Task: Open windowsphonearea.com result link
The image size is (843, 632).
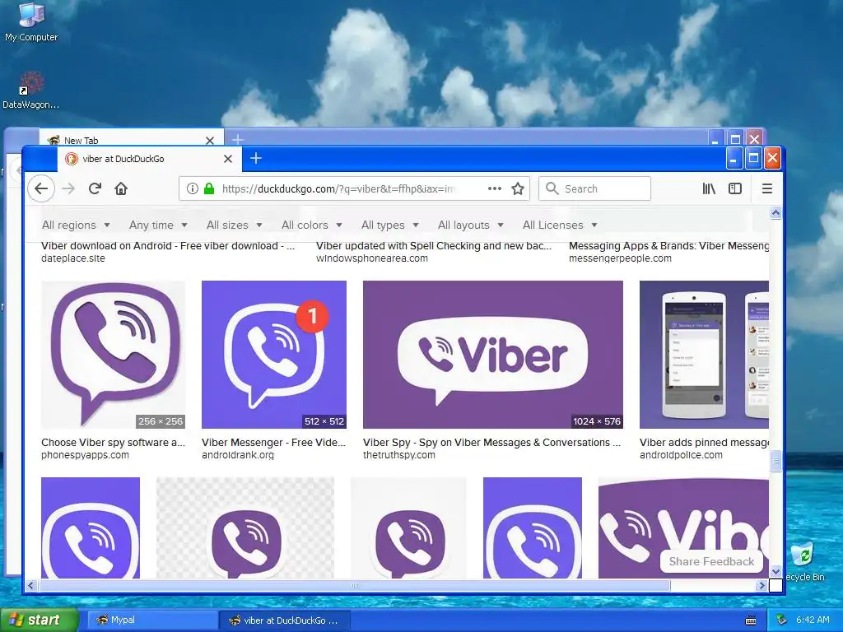Action: (x=372, y=258)
